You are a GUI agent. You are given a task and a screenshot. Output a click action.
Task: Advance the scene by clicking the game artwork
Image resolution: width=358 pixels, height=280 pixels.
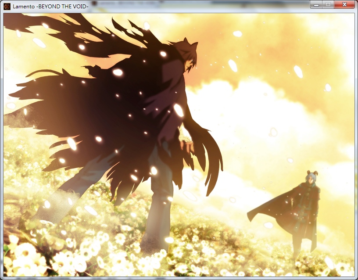tap(179, 144)
